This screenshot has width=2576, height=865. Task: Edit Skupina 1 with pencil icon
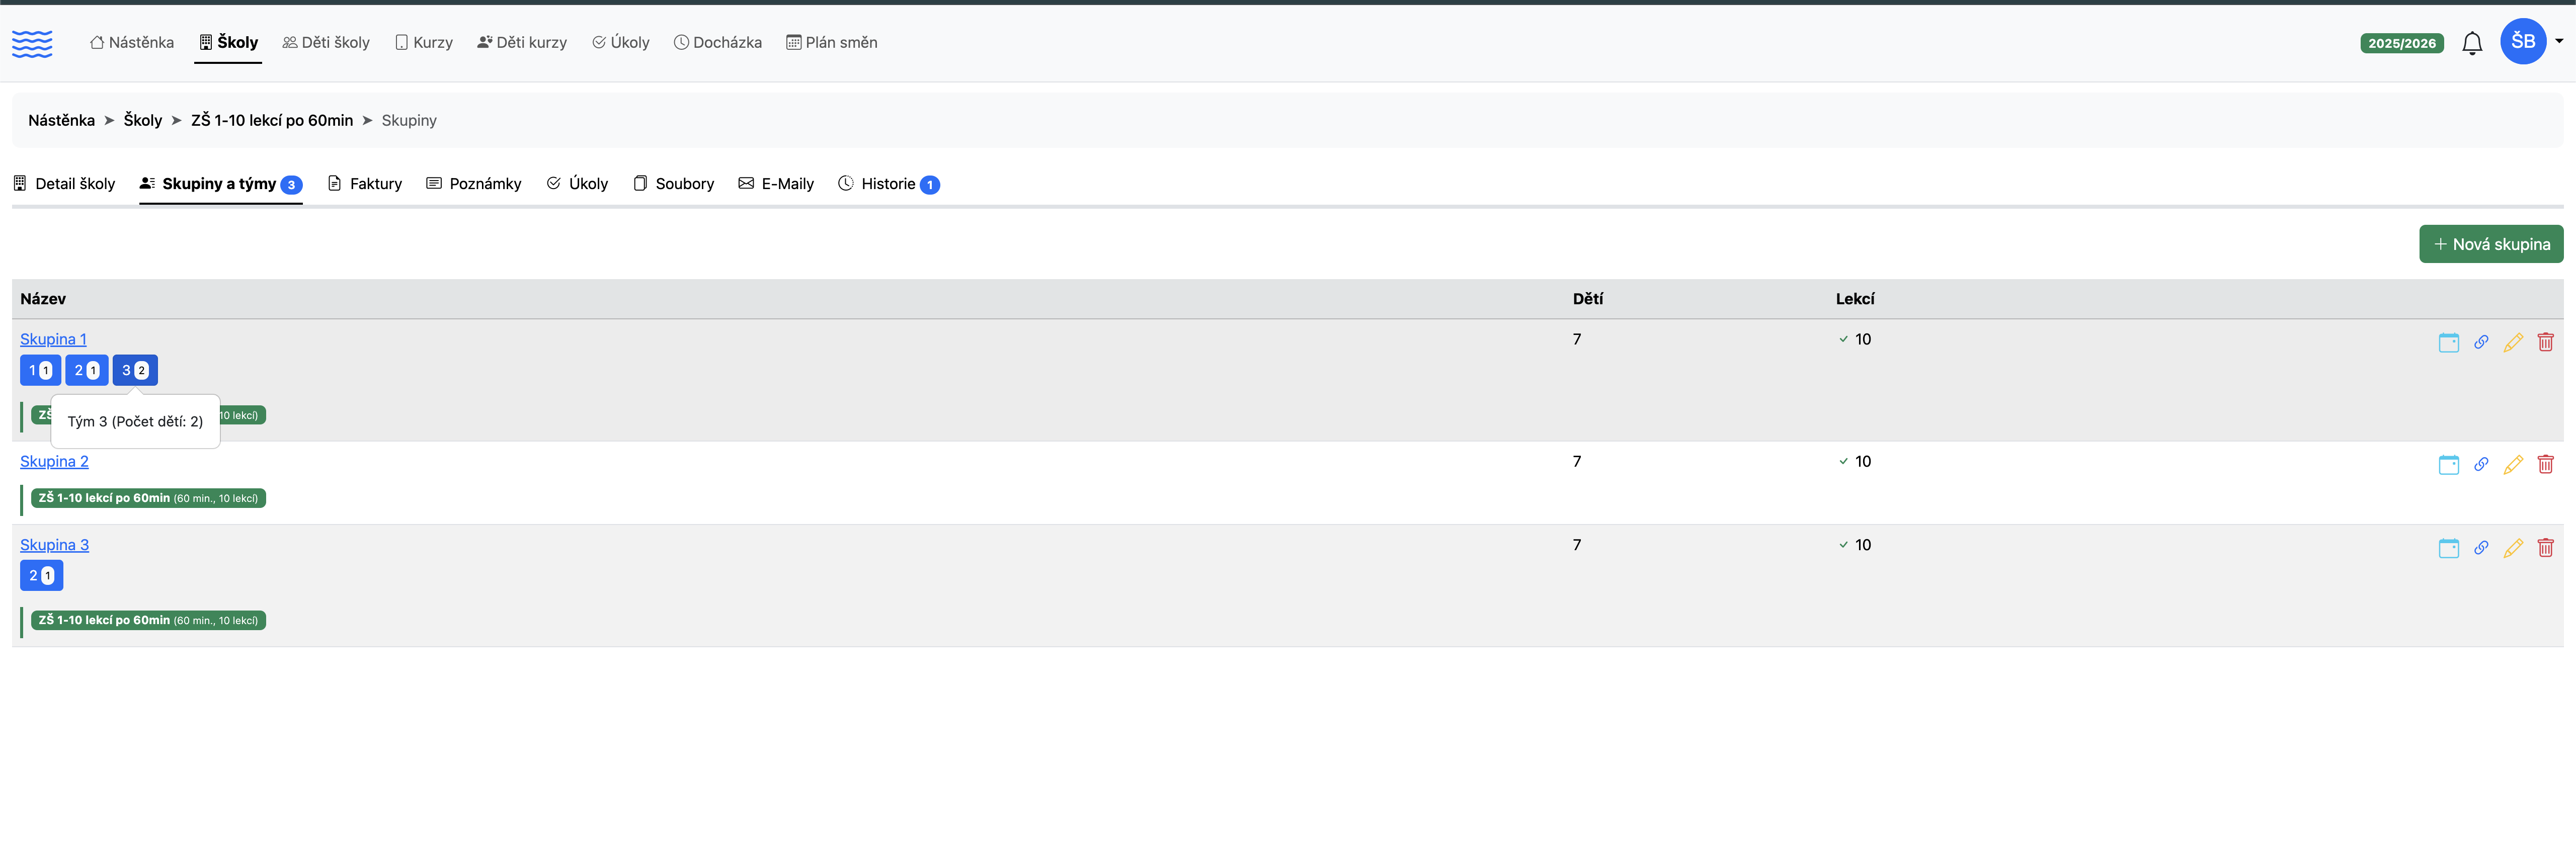2513,342
